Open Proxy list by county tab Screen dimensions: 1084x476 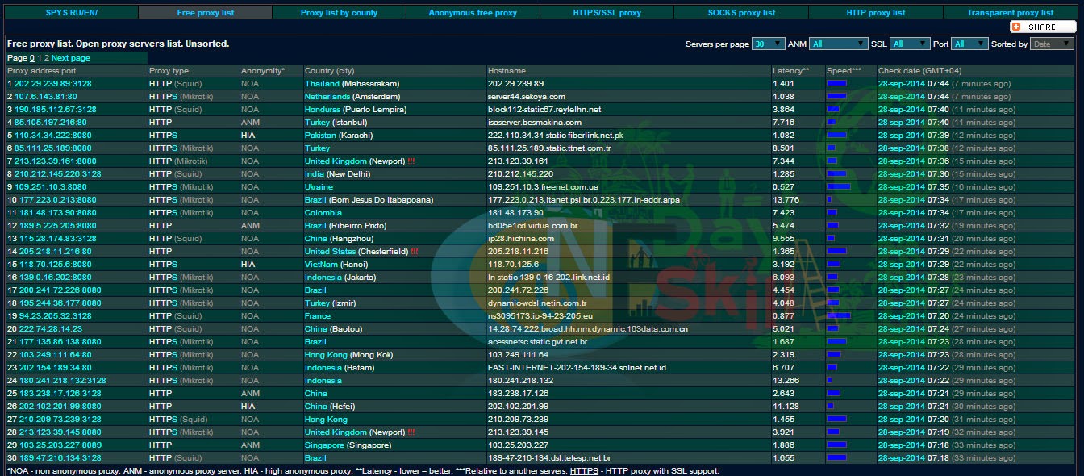339,12
